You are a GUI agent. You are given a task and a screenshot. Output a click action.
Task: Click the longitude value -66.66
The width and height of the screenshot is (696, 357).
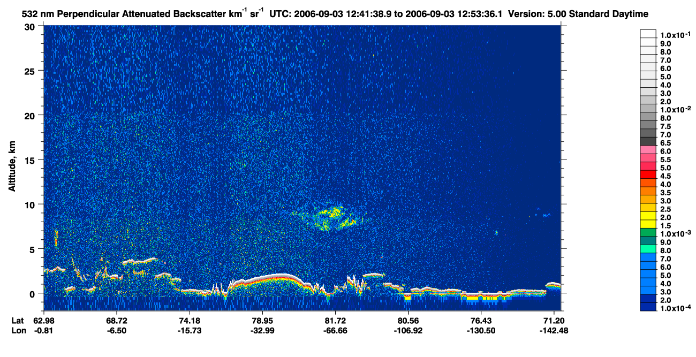point(335,330)
